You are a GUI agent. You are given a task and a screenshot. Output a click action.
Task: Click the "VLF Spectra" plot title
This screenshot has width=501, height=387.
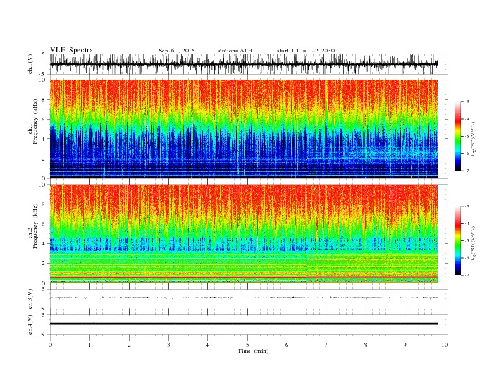point(71,50)
